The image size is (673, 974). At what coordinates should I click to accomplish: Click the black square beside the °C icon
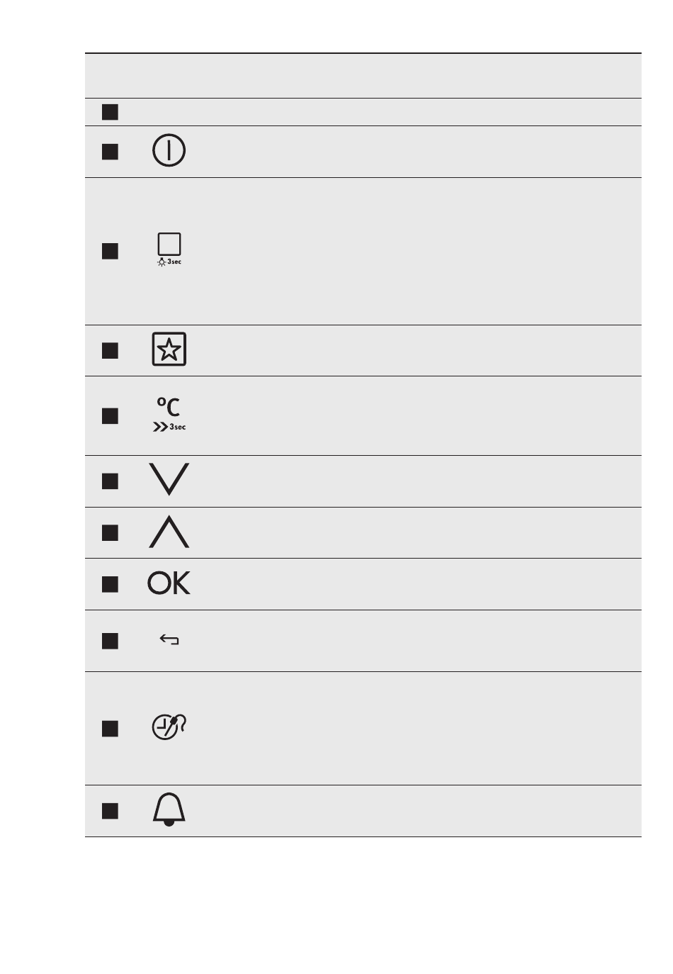coord(110,415)
